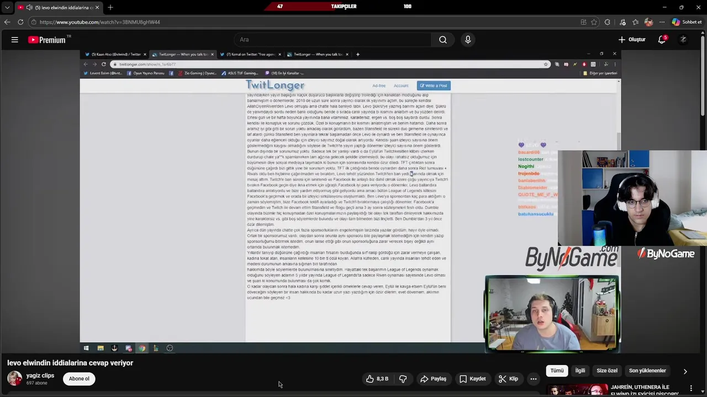Click the Oluştur create button
This screenshot has width=707, height=397.
[x=632, y=40]
